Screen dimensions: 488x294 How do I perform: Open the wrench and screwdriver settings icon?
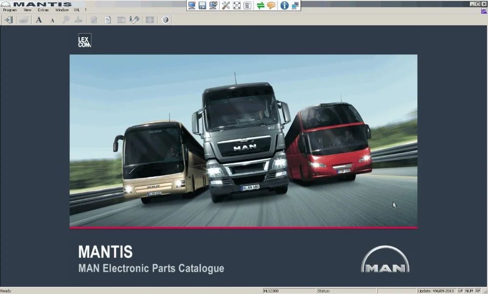click(226, 5)
